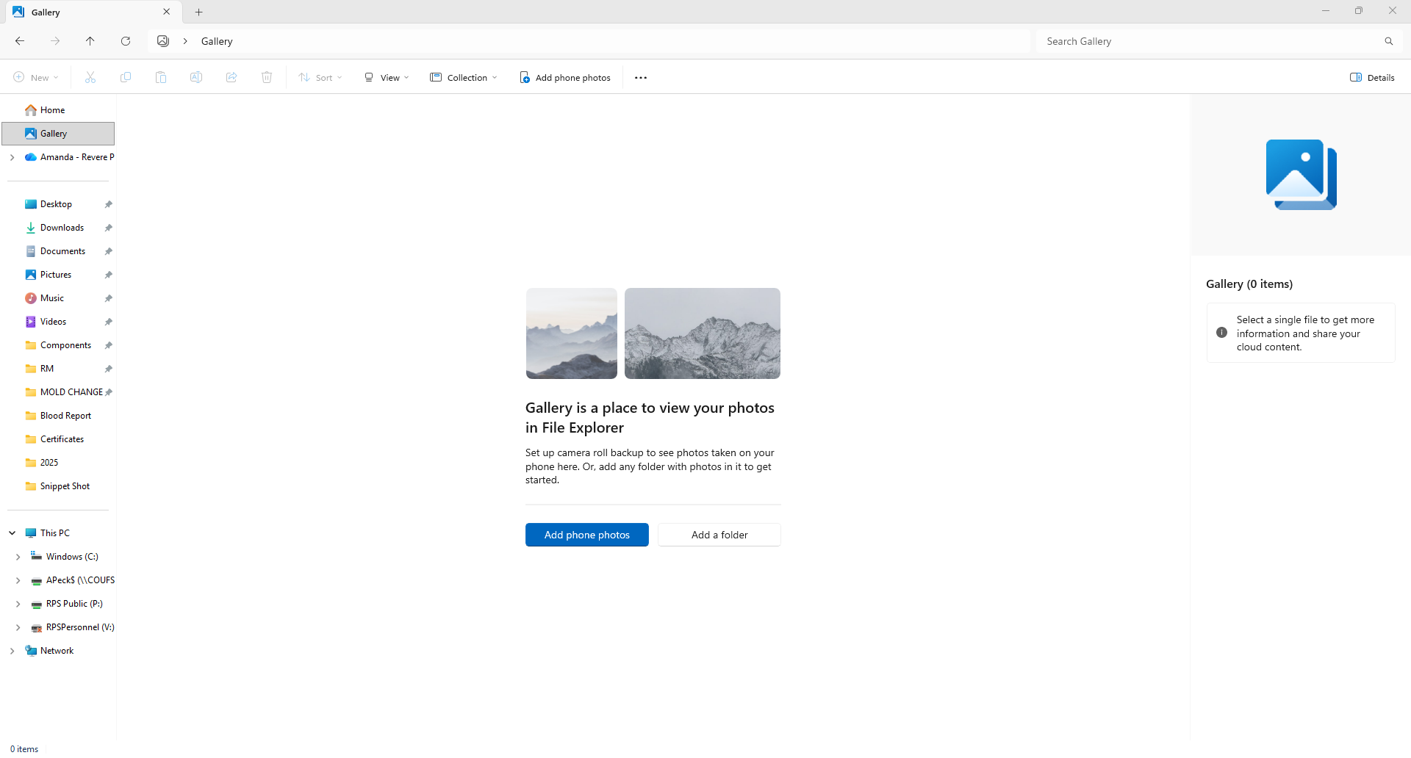Expand the Network tree node

[12, 651]
